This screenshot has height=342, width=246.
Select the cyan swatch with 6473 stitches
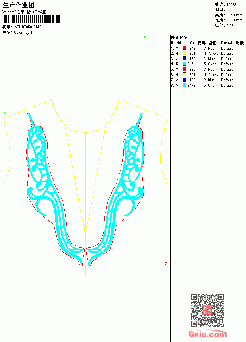(184, 85)
